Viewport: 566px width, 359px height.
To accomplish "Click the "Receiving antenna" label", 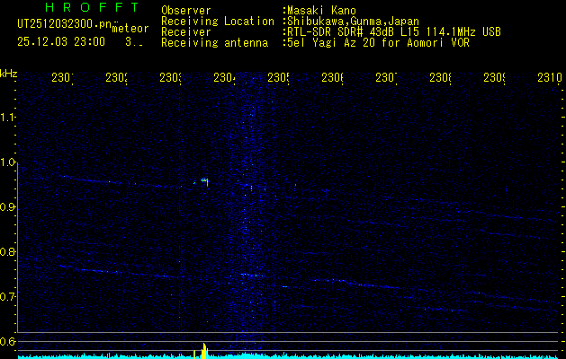I will [x=214, y=43].
